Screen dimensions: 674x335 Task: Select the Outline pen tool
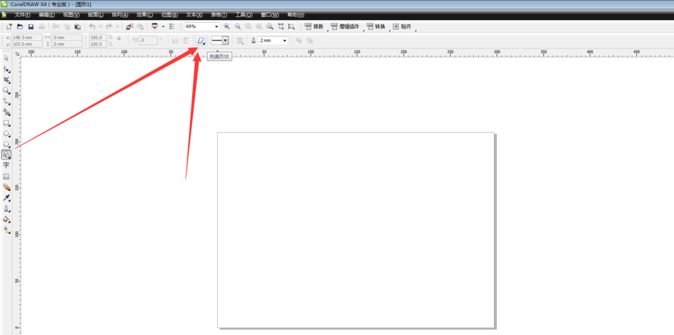7,209
